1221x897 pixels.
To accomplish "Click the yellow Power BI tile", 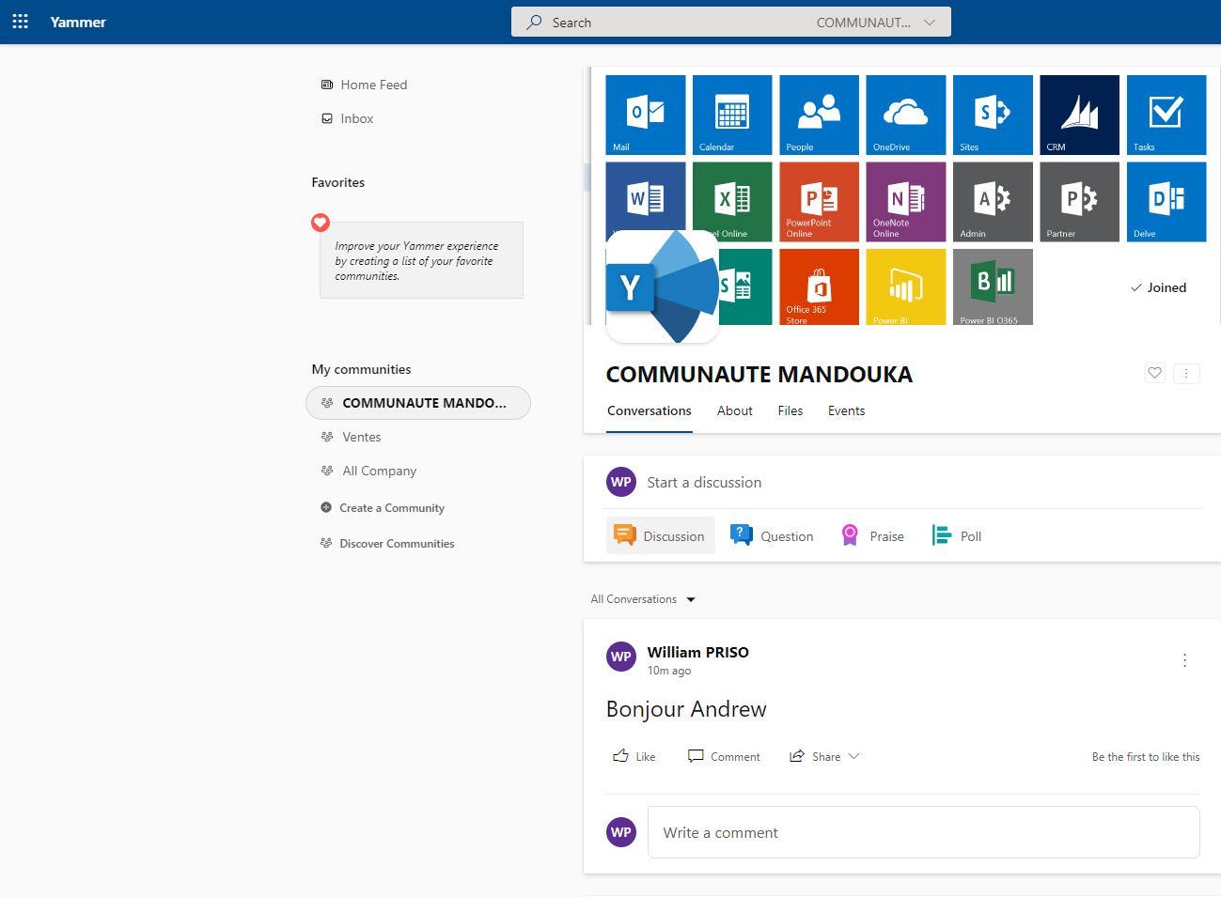I will pyautogui.click(x=906, y=286).
